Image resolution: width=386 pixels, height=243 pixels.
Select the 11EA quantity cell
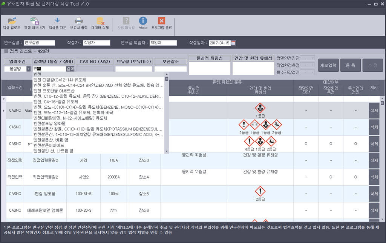tap(113, 160)
